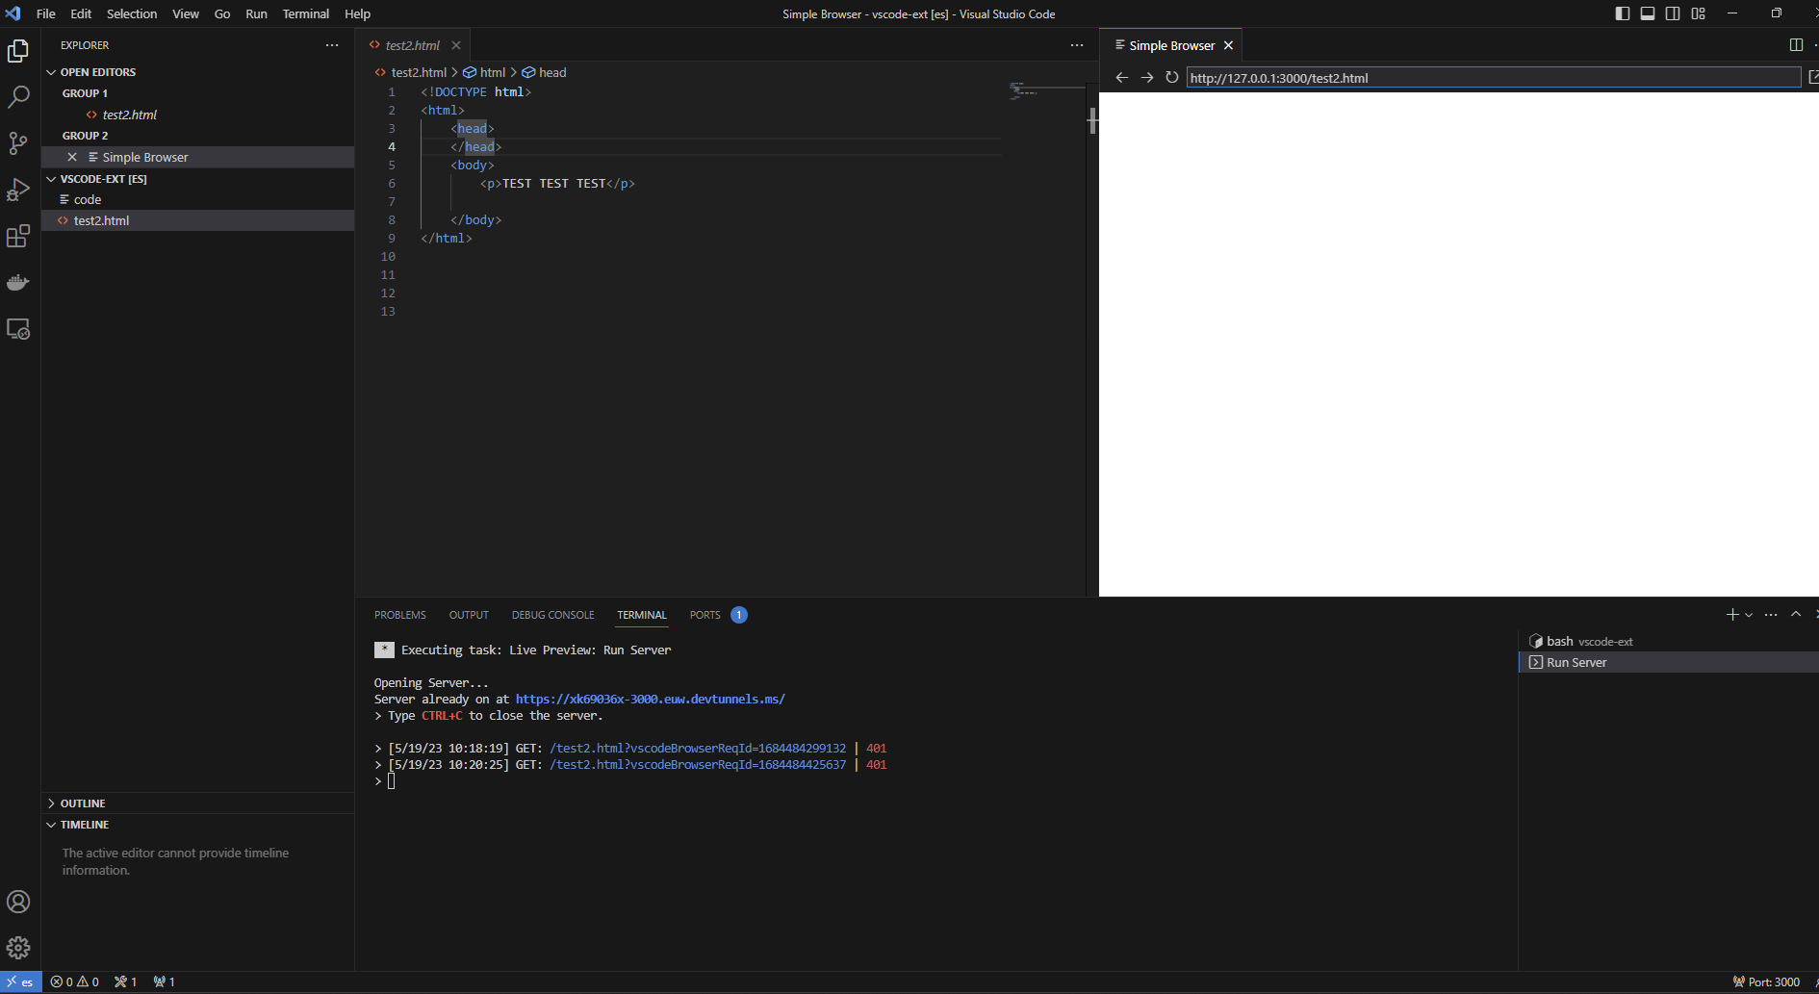Open the Search view in the activity bar

pyautogui.click(x=19, y=96)
